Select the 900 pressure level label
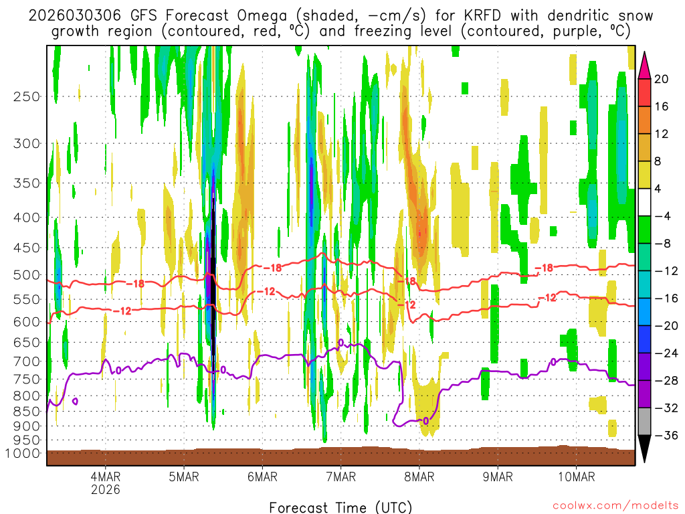The image size is (685, 514). [27, 426]
